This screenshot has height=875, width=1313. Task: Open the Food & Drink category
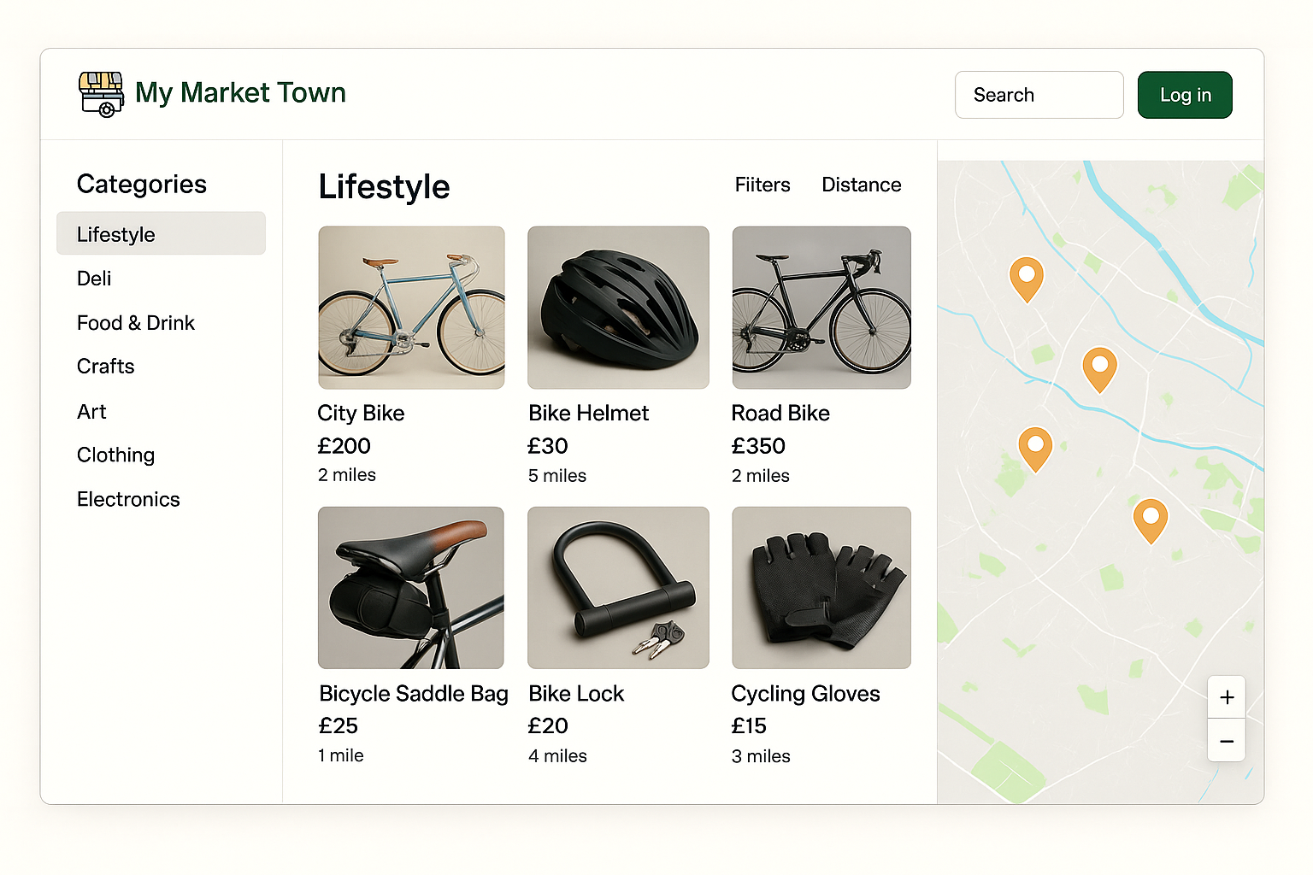pyautogui.click(x=136, y=322)
